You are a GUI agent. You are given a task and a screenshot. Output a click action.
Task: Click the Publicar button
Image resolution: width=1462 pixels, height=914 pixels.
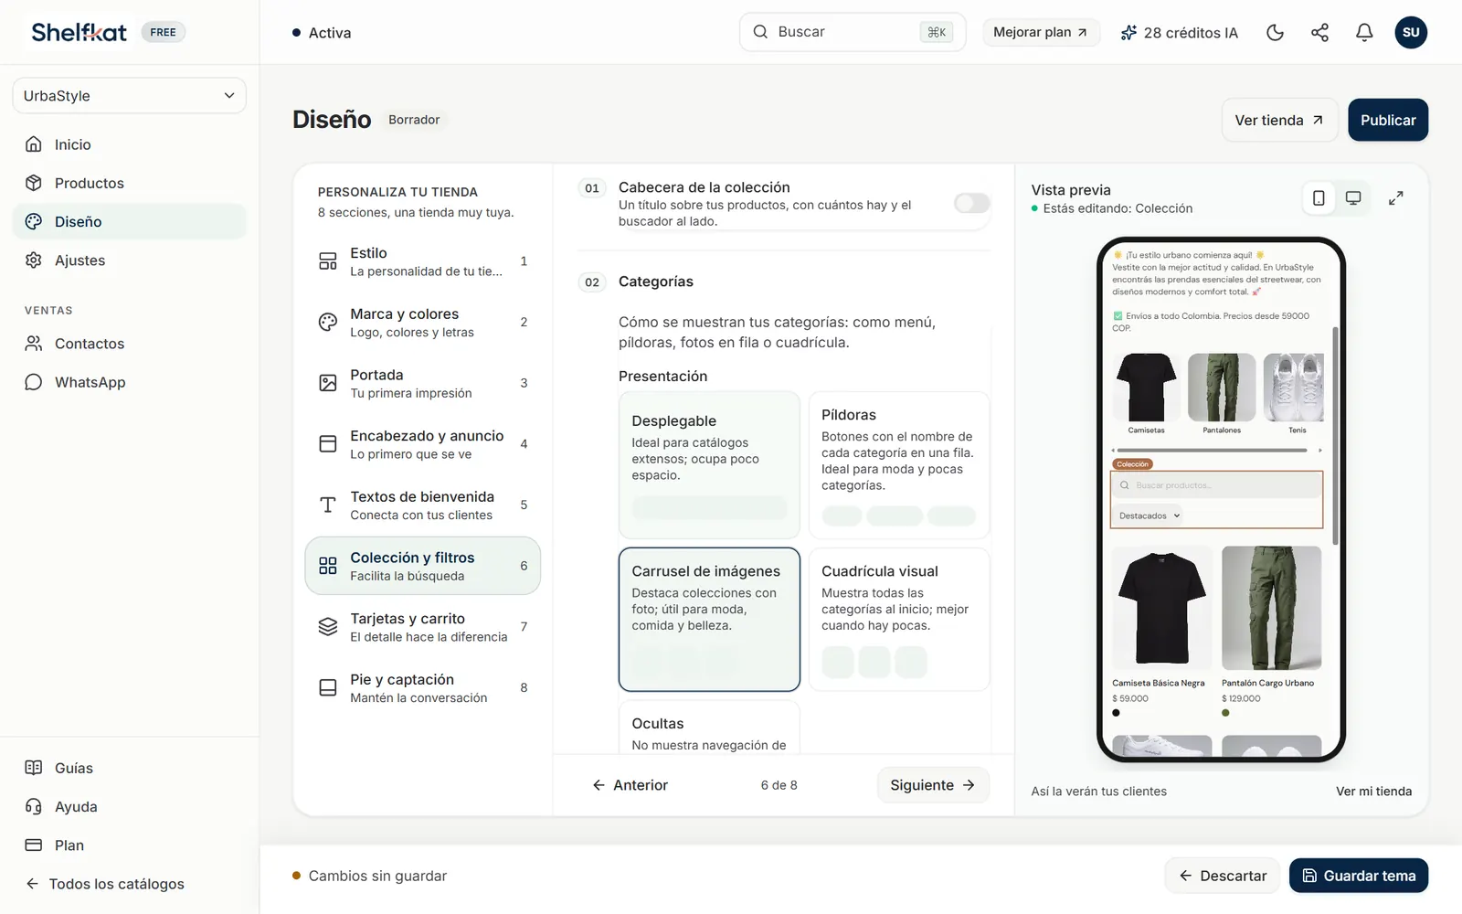(1388, 120)
